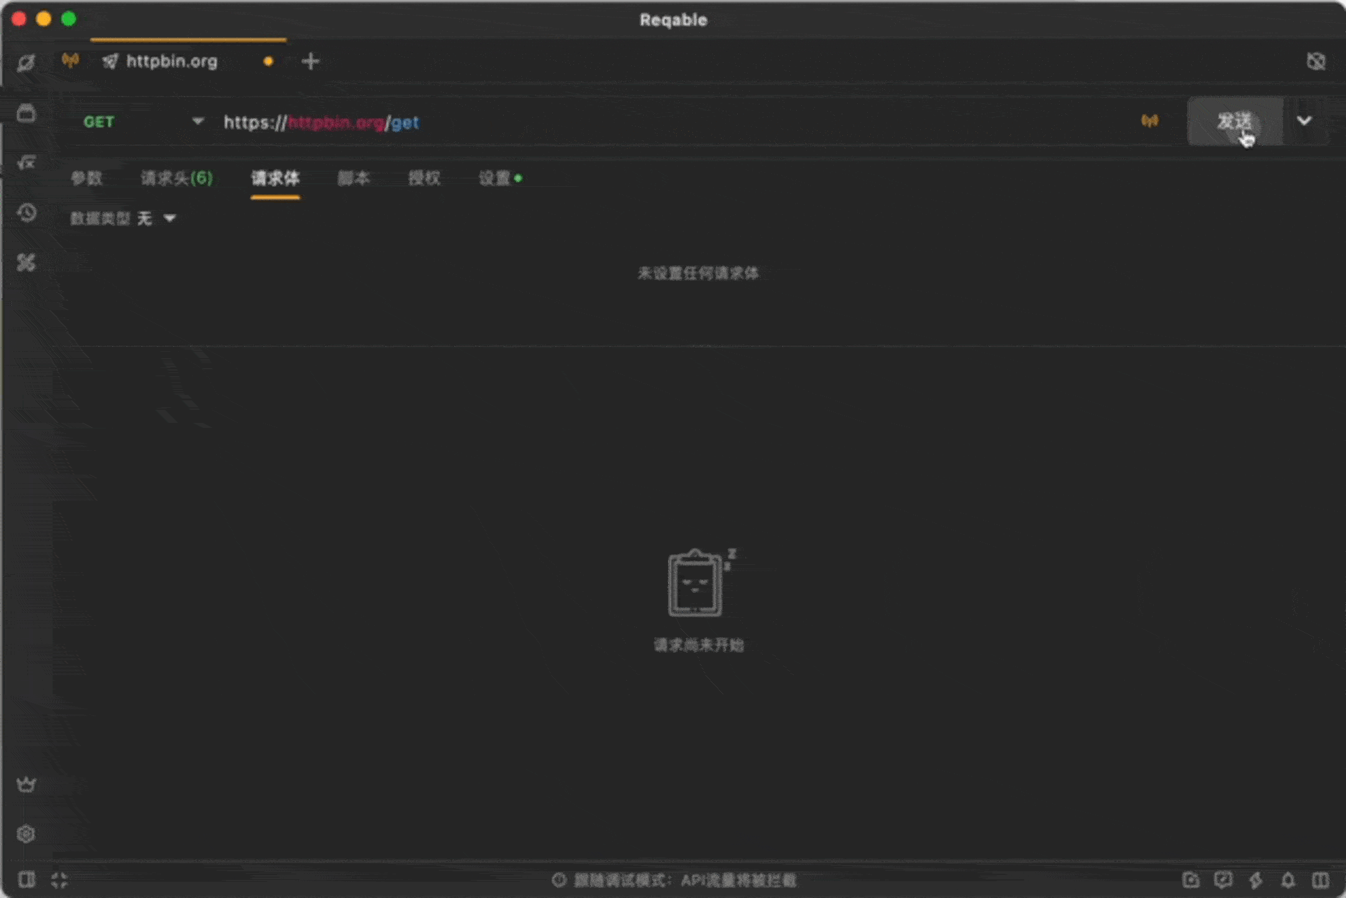Click the screenshot icon in the status bar
The height and width of the screenshot is (898, 1346).
(1192, 881)
